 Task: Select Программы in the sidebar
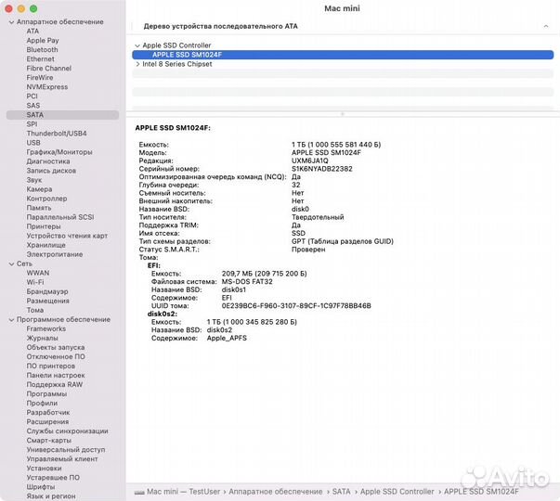[46, 393]
